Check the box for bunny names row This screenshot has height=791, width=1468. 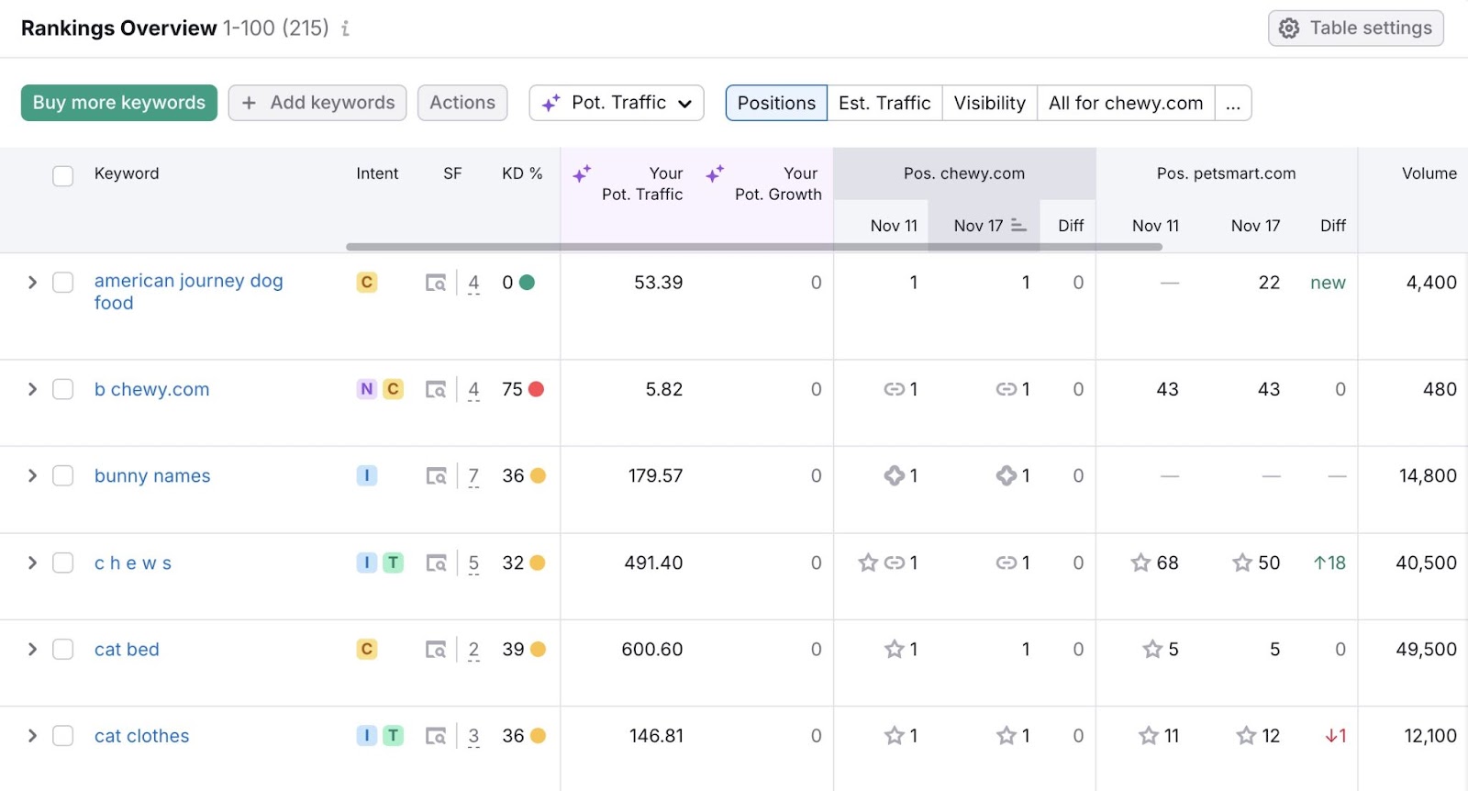62,476
